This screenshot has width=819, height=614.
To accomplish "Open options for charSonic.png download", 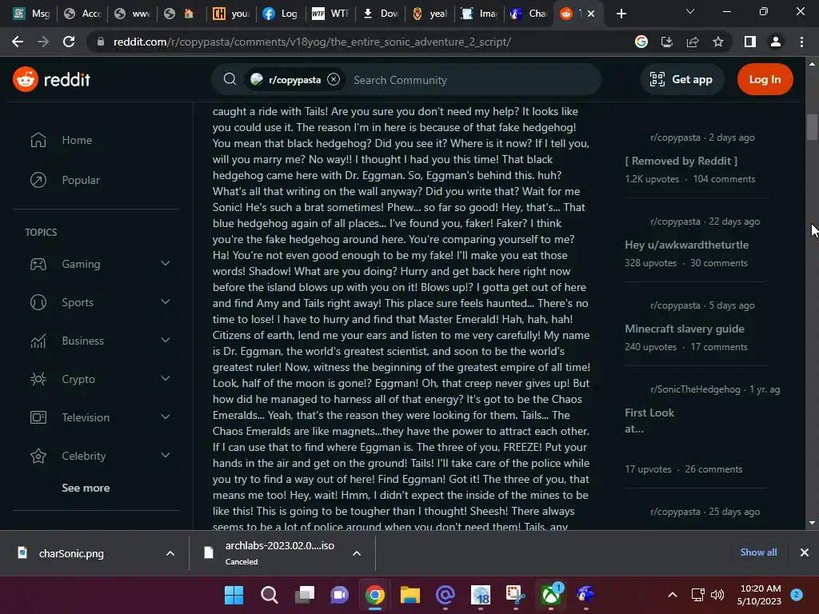I will click(x=170, y=553).
